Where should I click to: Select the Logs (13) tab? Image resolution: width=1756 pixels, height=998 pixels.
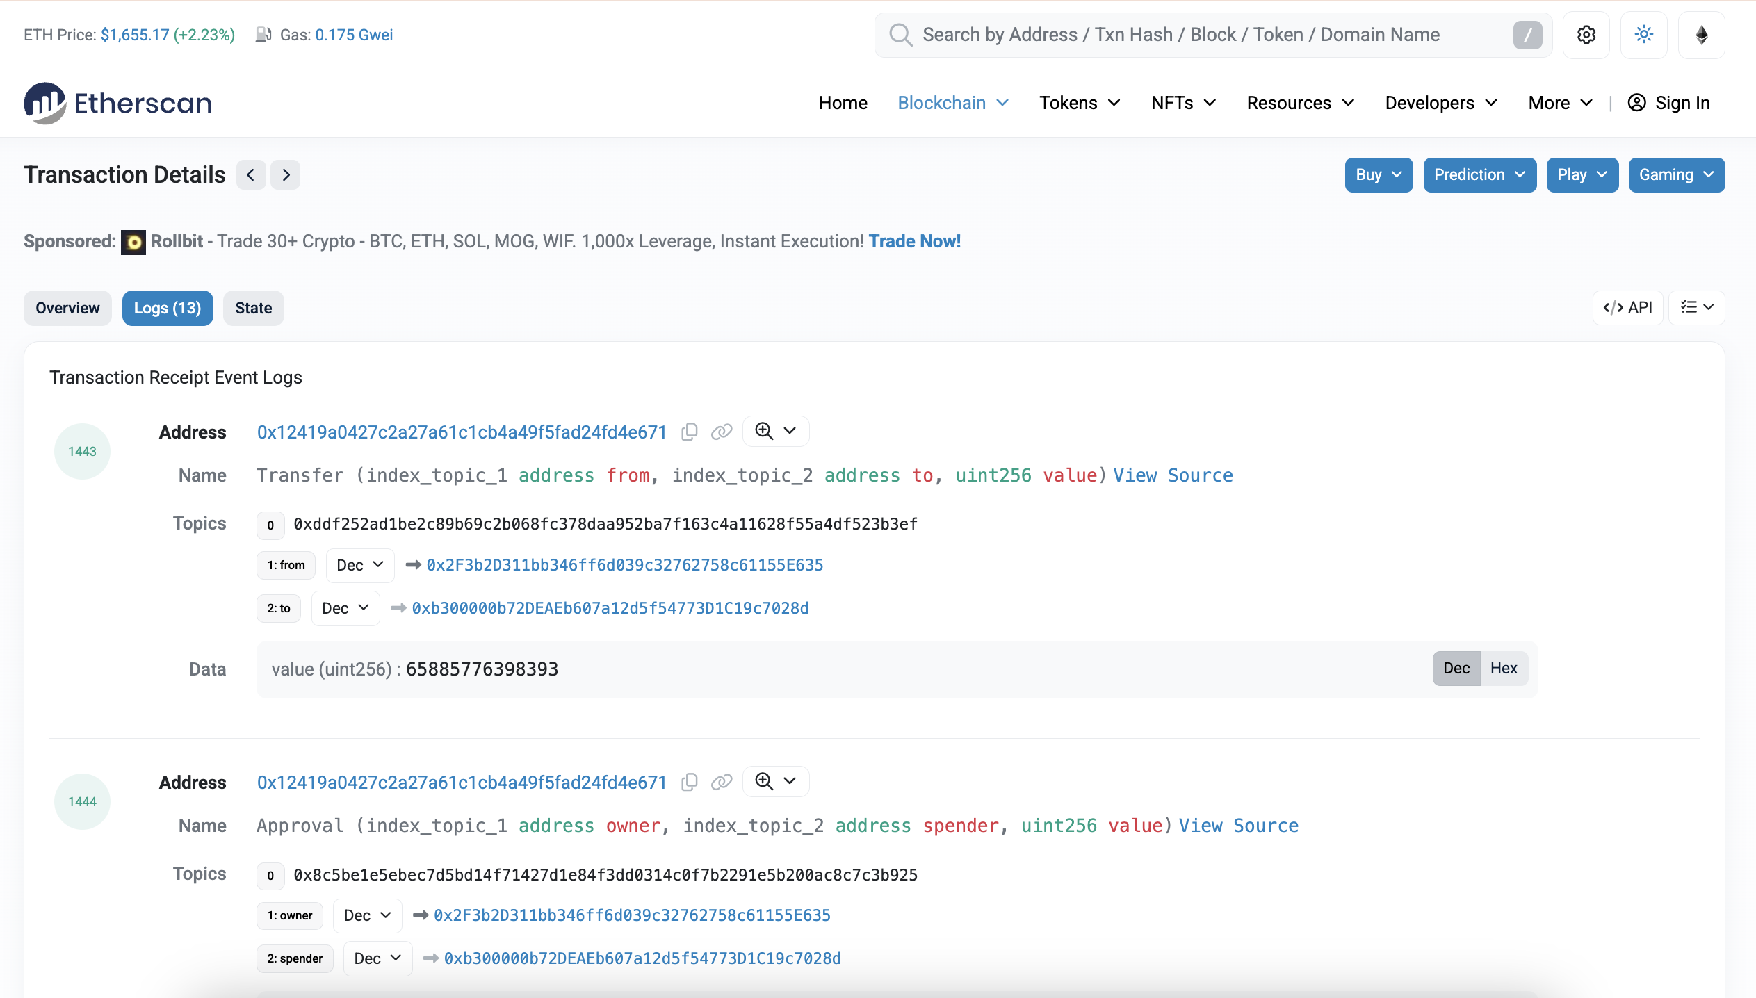[168, 308]
